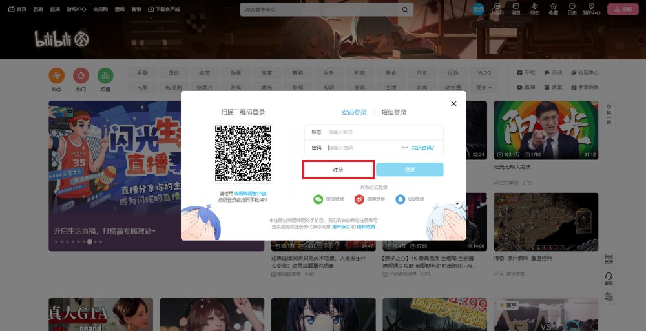Focus the 账号 account input field
This screenshot has height=331, width=646.
[373, 132]
